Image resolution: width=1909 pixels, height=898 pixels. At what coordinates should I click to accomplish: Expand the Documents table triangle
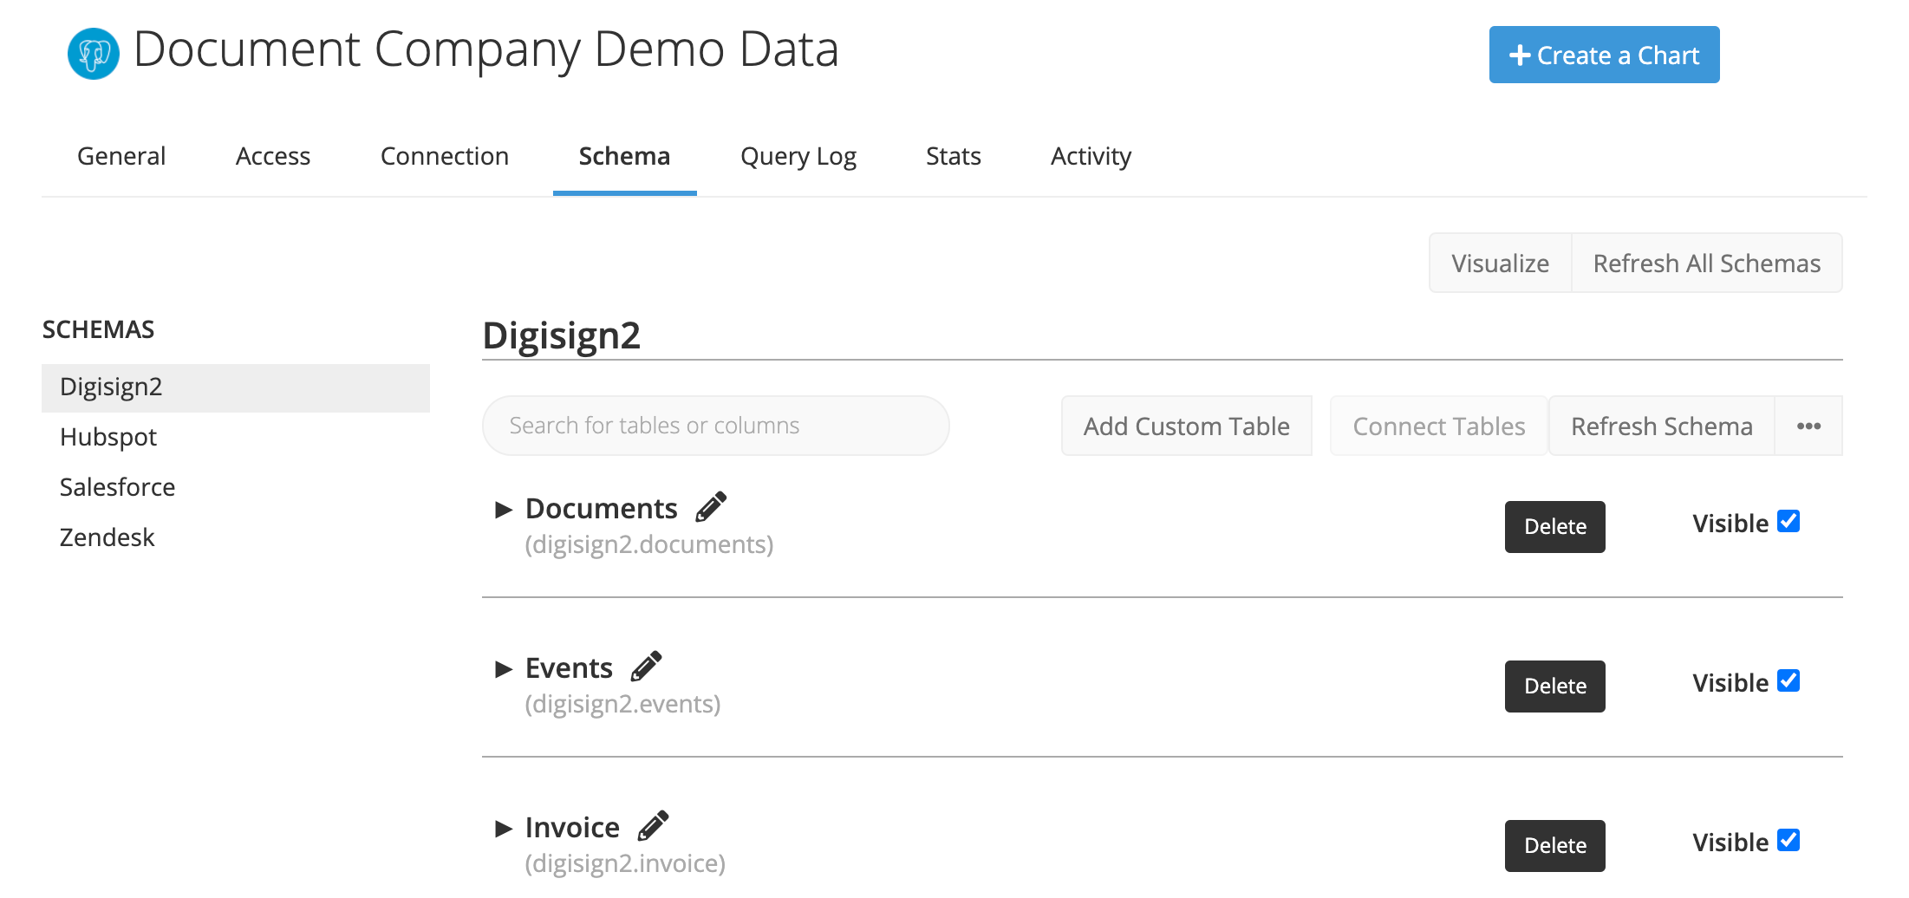(x=503, y=509)
